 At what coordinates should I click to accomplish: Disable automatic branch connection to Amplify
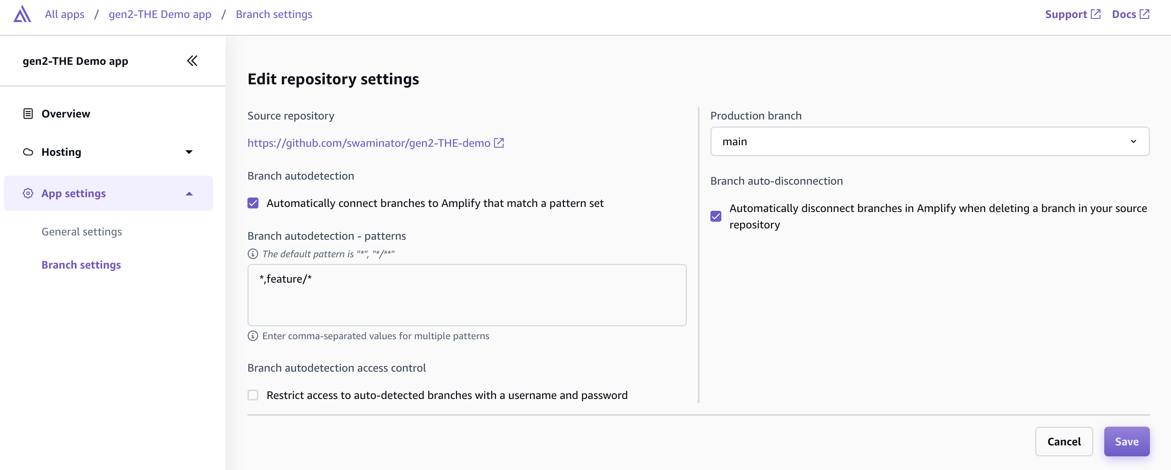(x=253, y=203)
